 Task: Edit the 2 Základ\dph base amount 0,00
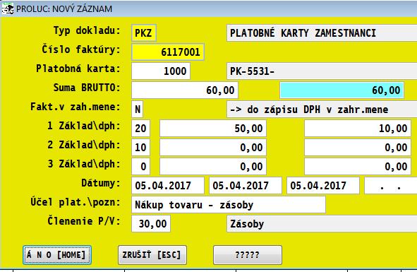tap(213, 148)
